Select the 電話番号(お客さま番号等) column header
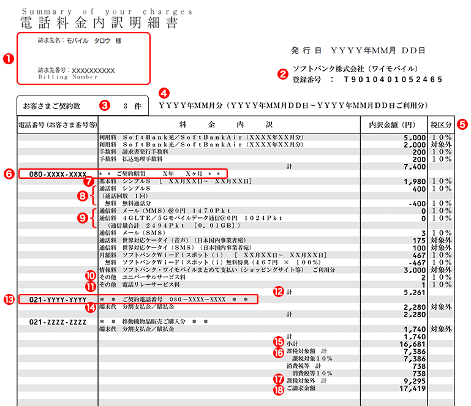The height and width of the screenshot is (406, 471). pos(58,125)
